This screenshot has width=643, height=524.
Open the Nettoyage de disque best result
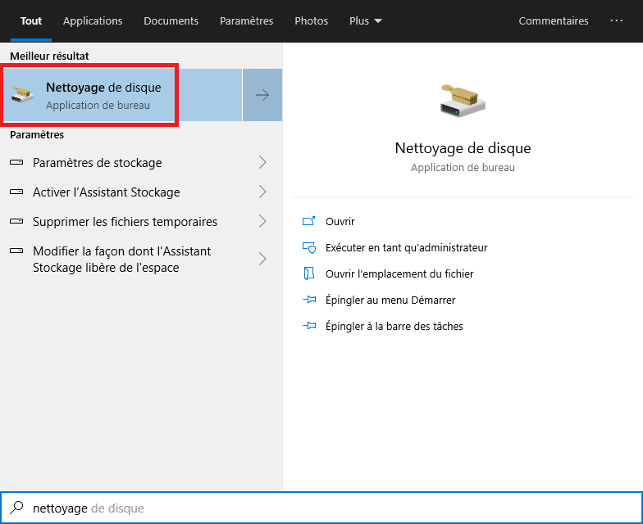coord(103,95)
